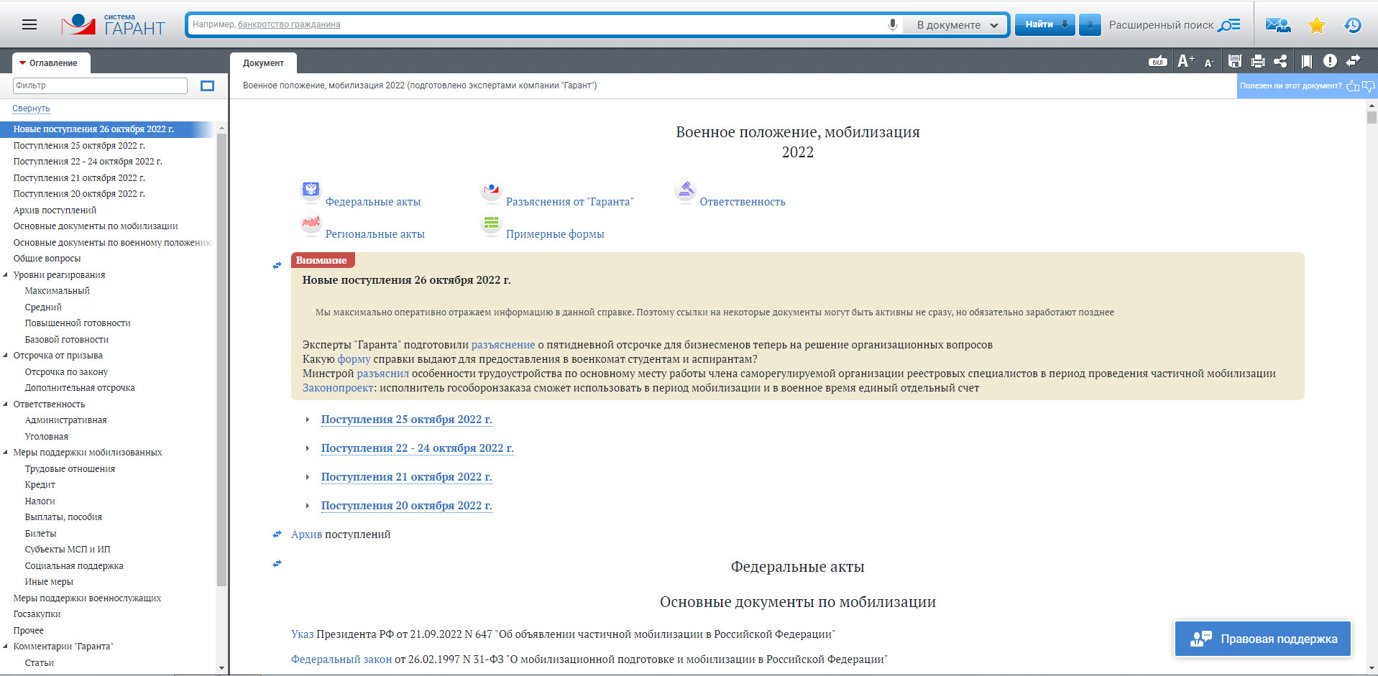The height and width of the screenshot is (676, 1378).
Task: Select Основные документы по мобилизации in sidebar
Action: click(96, 226)
